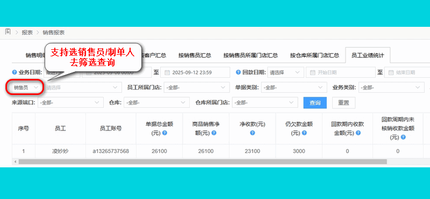
Task: Click employee name 凌妙妙 in table
Action: coord(60,151)
